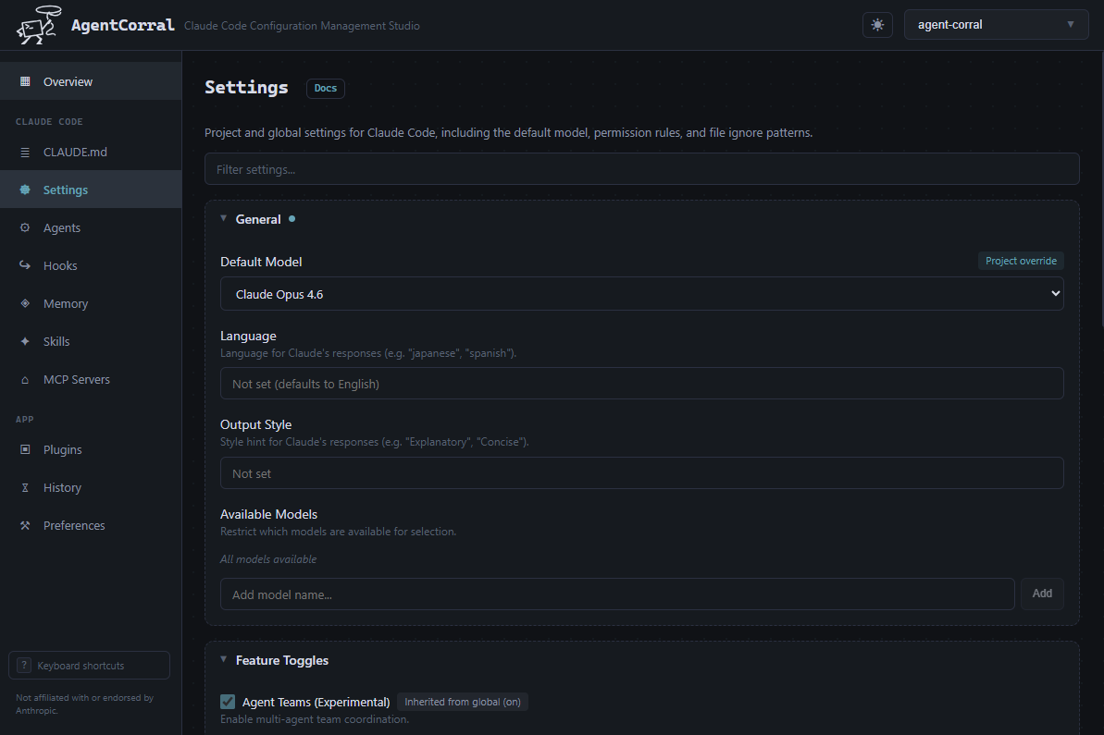The width and height of the screenshot is (1104, 735).
Task: Open Preferences from the sidebar
Action: point(74,526)
